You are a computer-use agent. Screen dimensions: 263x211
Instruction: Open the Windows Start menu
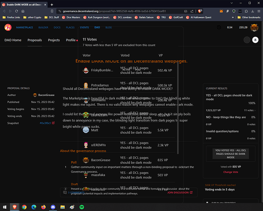(x=5, y=207)
